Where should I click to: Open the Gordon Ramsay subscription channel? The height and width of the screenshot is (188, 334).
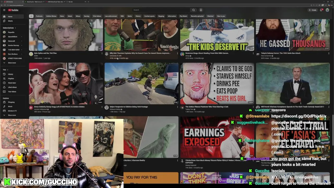click(13, 45)
